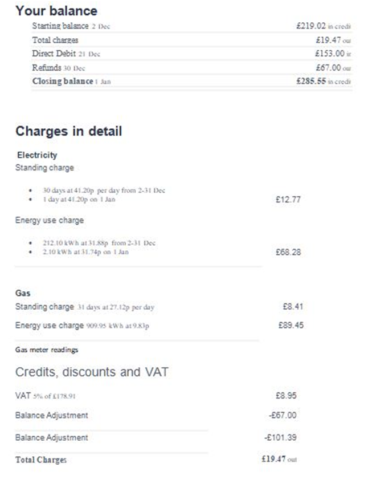Click the Your balance heading

click(56, 11)
